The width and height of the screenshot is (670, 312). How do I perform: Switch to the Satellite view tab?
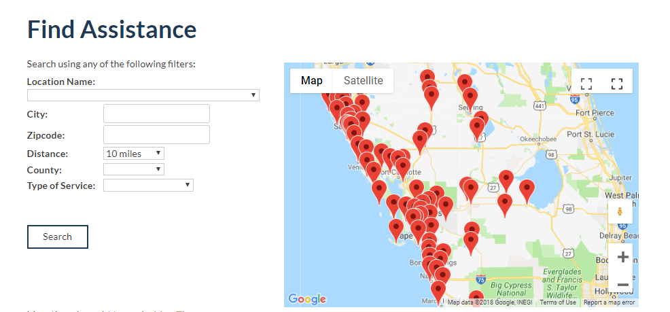363,81
